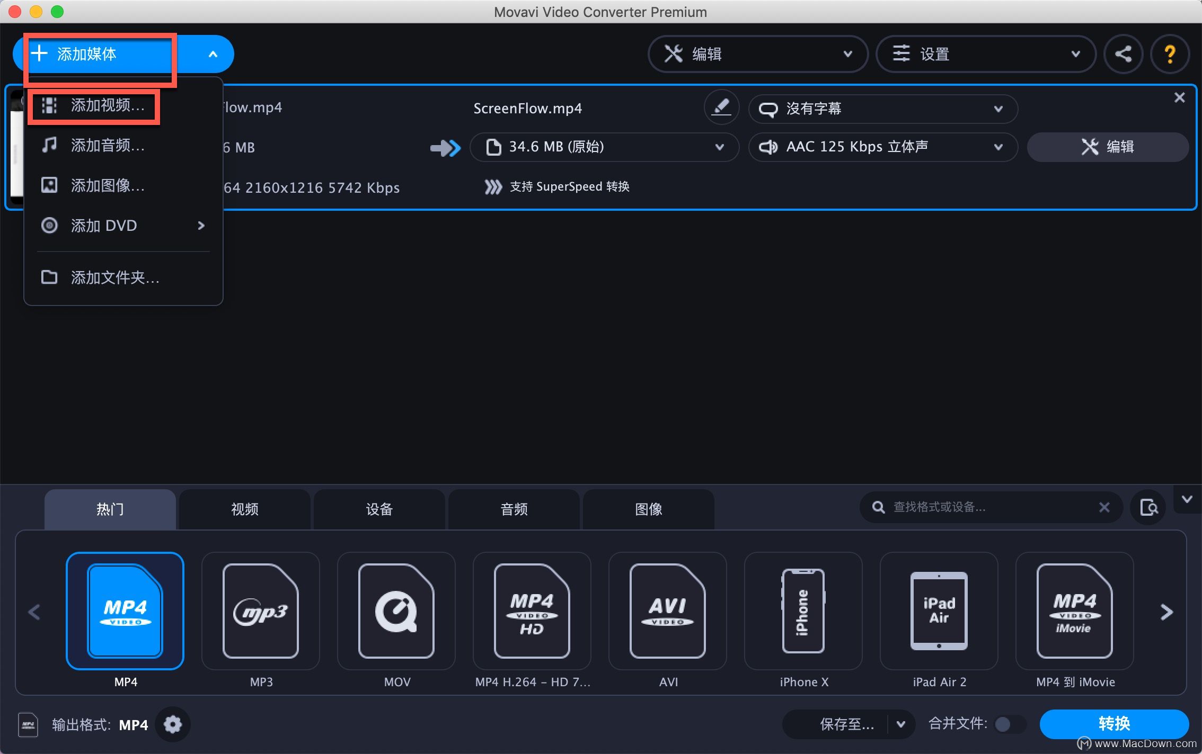1202x754 pixels.
Task: Show previous formats with left arrow
Action: click(34, 612)
